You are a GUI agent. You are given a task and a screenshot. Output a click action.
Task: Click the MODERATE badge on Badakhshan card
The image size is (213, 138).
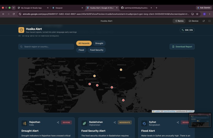[x=124, y=122]
